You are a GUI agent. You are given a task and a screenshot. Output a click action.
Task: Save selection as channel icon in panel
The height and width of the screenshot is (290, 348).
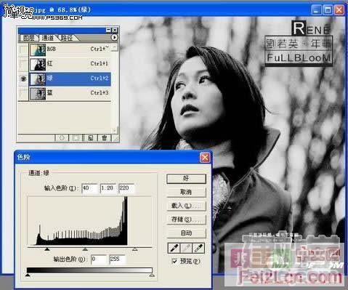tap(76, 138)
